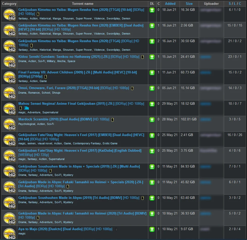Open Heaven's Feel EMBER Dual Audio torrent
The height and width of the screenshot is (240, 247).
point(81,137)
